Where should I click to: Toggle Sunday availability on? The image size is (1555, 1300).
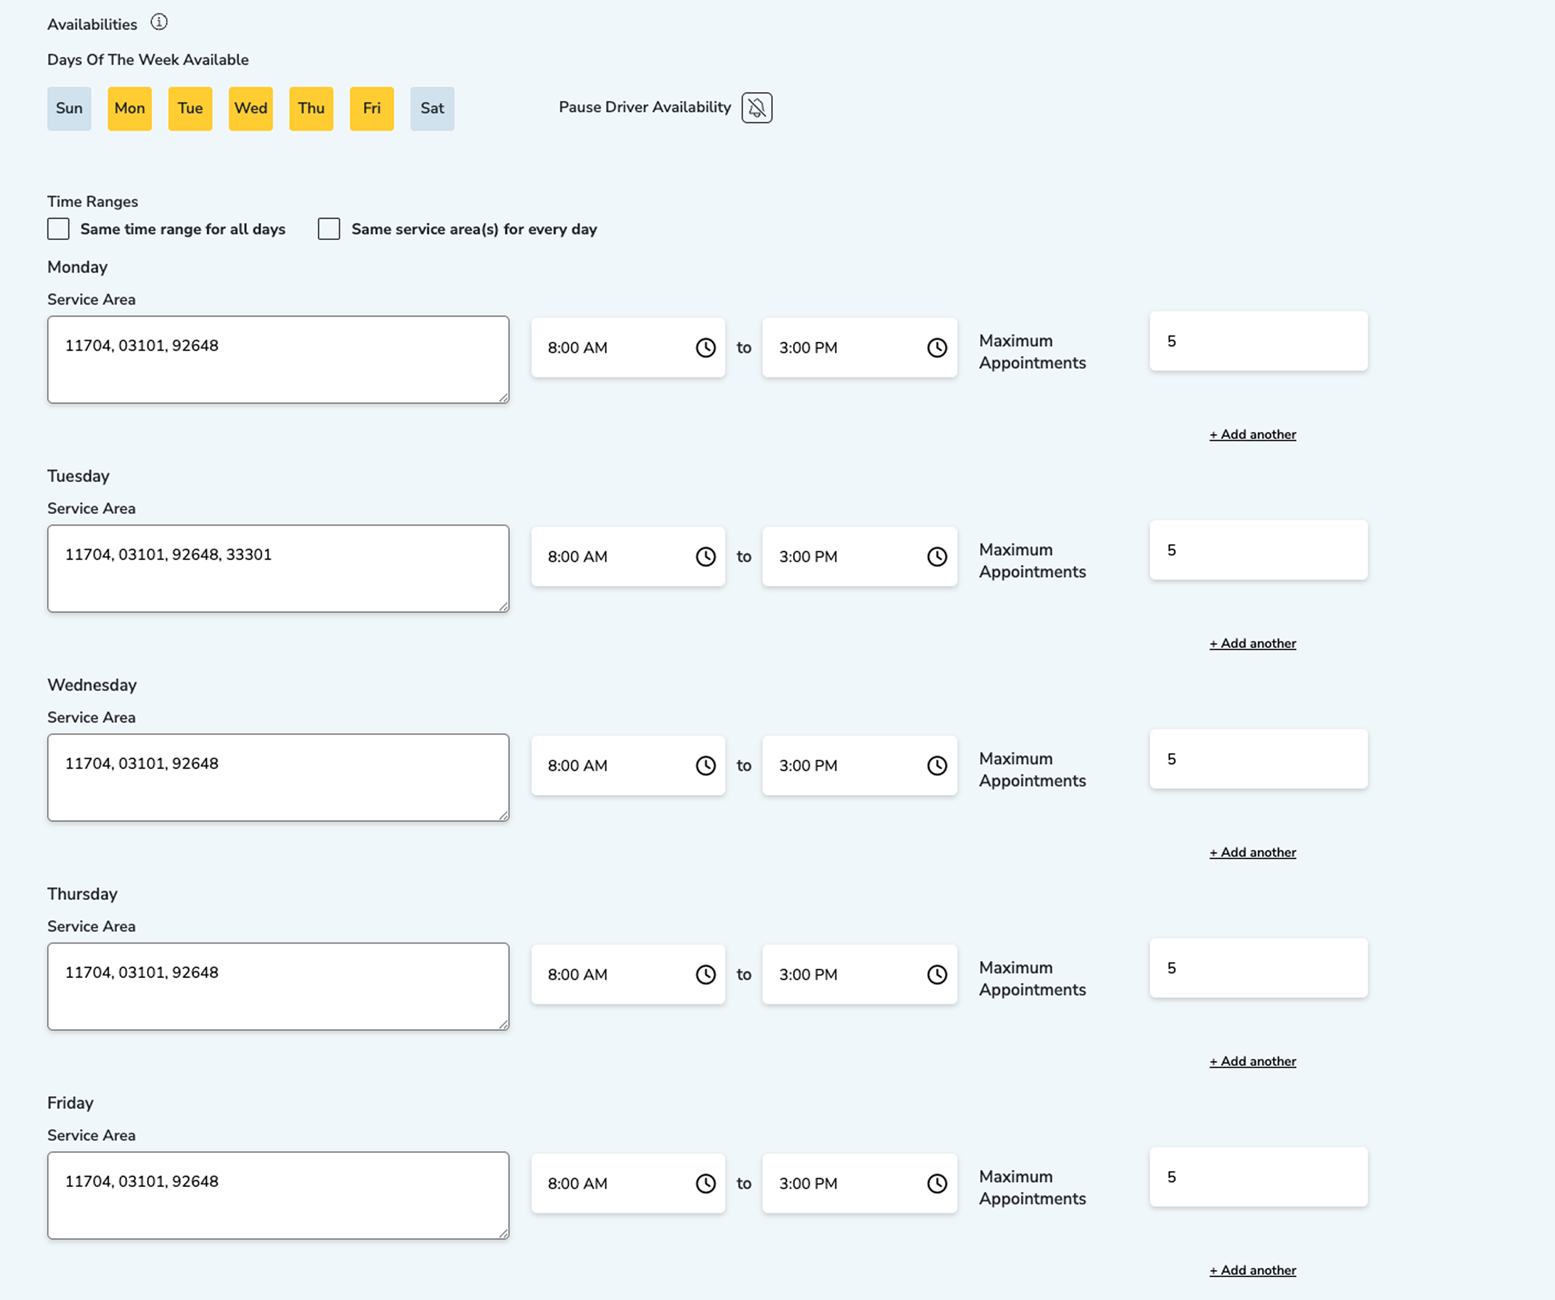click(69, 108)
